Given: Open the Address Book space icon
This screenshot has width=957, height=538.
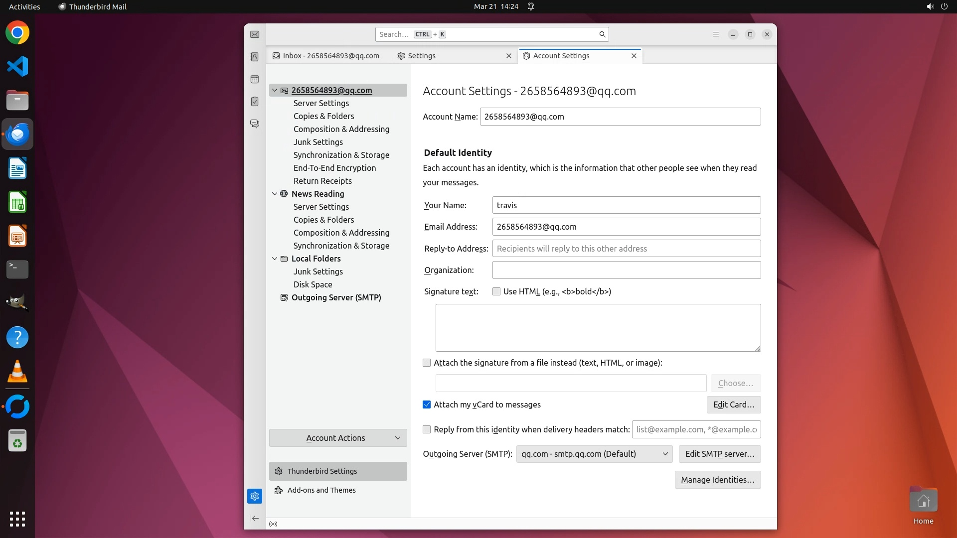Looking at the screenshot, I should (255, 57).
